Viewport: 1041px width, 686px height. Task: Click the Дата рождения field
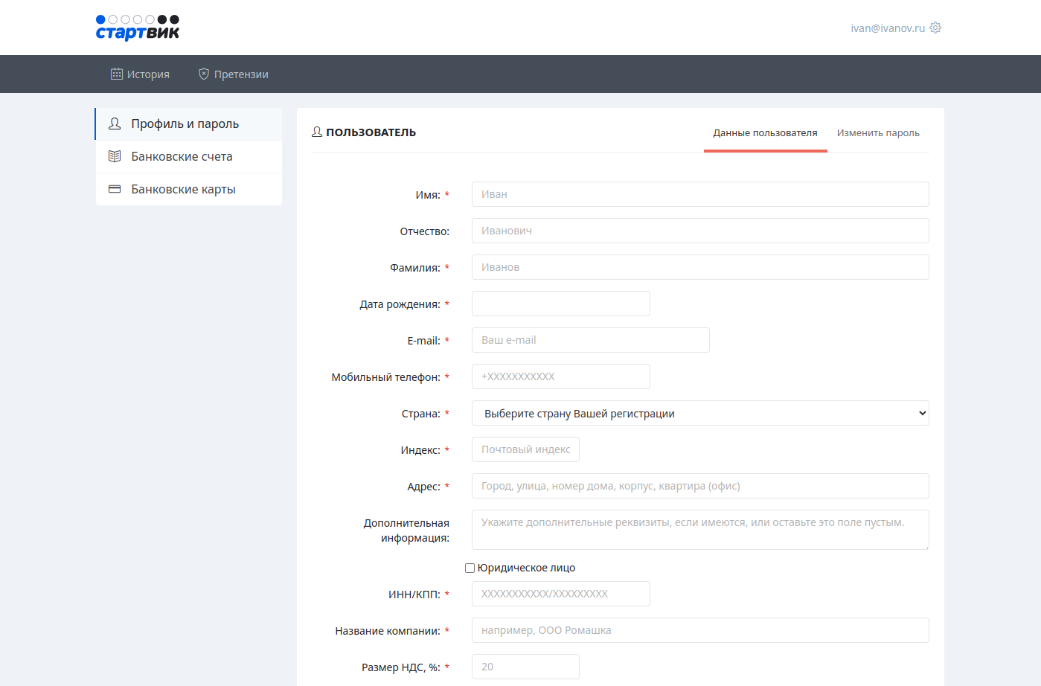coord(560,304)
